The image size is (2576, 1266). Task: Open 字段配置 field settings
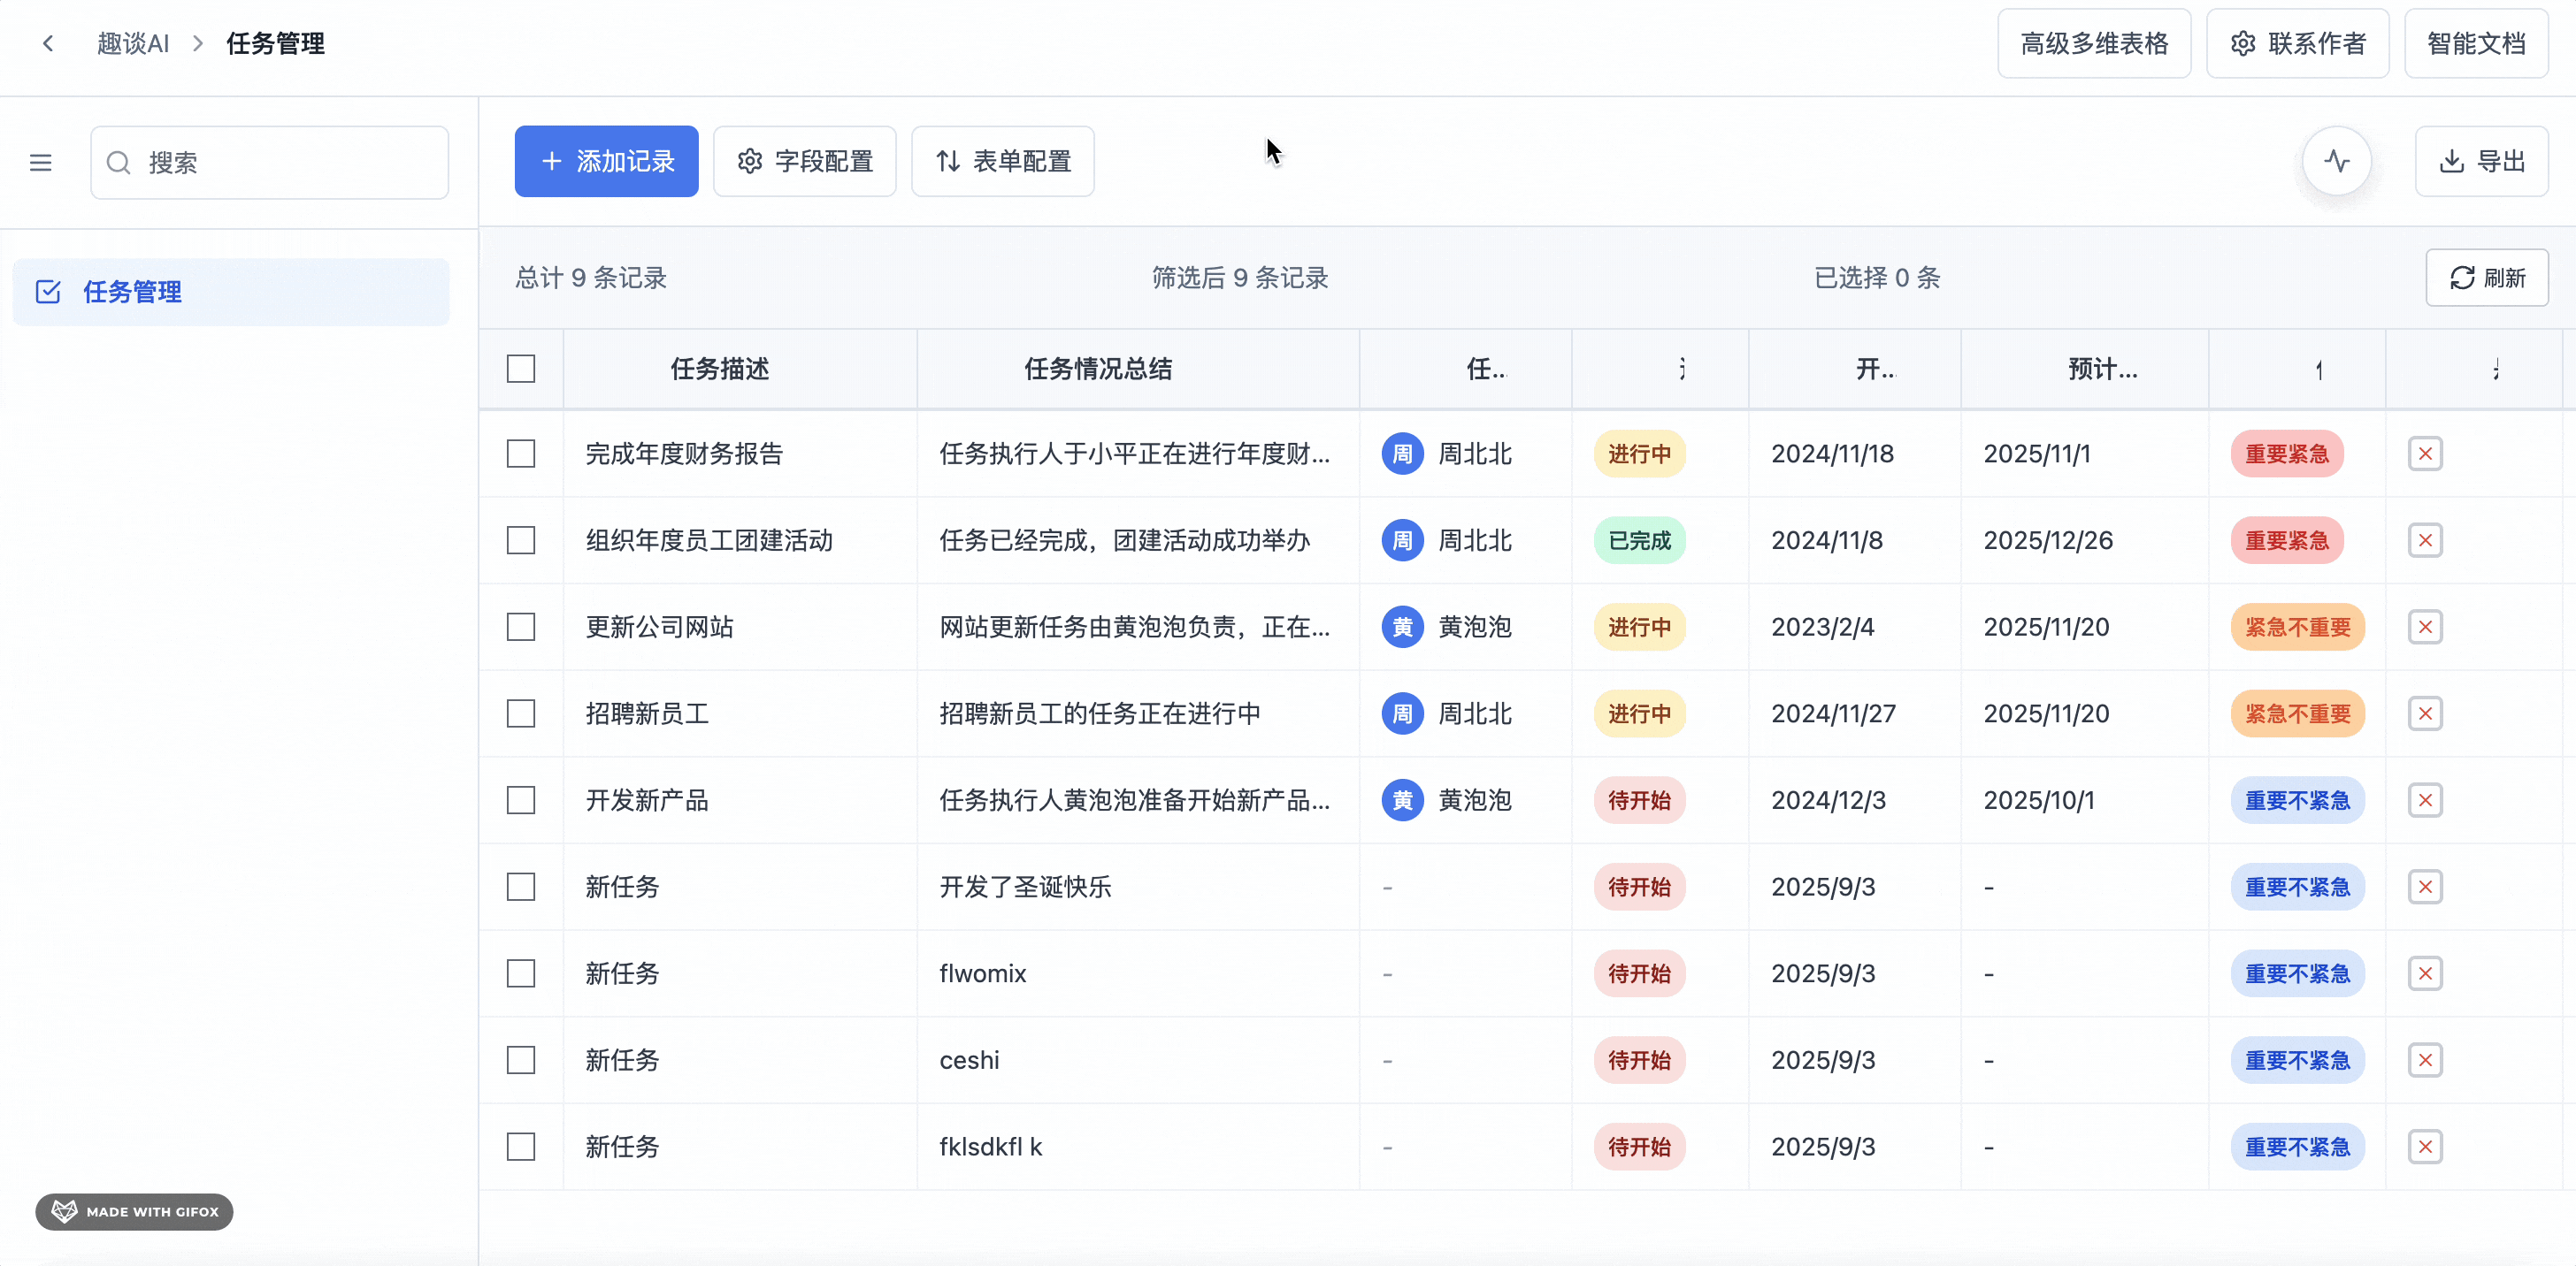pos(805,162)
